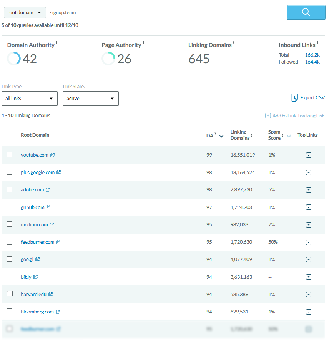Click the adobe.com domain link

[32, 189]
